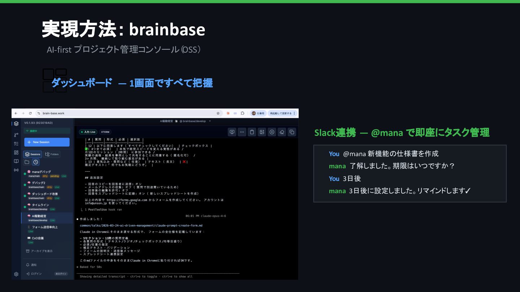The height and width of the screenshot is (292, 520).
Task: Click the clipboard paste icon in terminal toolbar
Action: (252, 132)
